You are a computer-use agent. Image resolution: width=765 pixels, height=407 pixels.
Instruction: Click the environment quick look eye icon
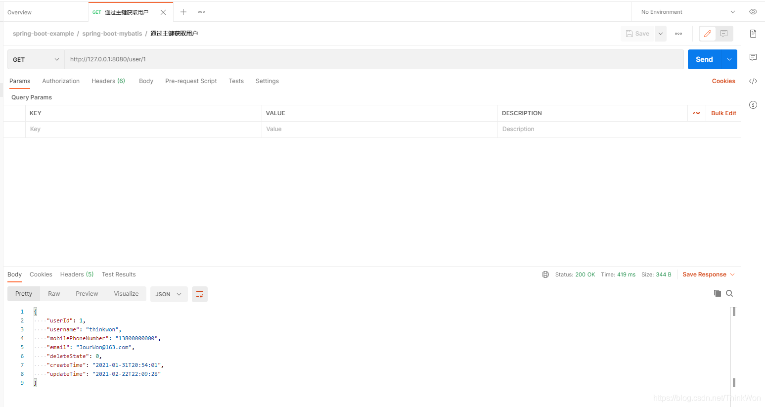tap(753, 12)
